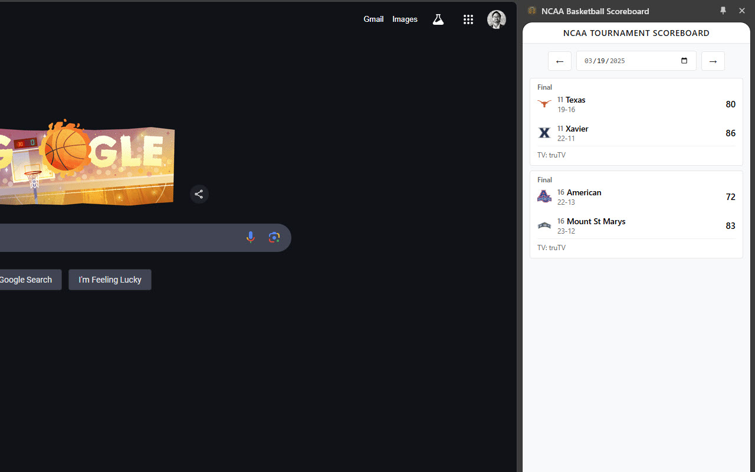Click Xavier record 22-11
This screenshot has width=755, height=472.
(x=566, y=139)
